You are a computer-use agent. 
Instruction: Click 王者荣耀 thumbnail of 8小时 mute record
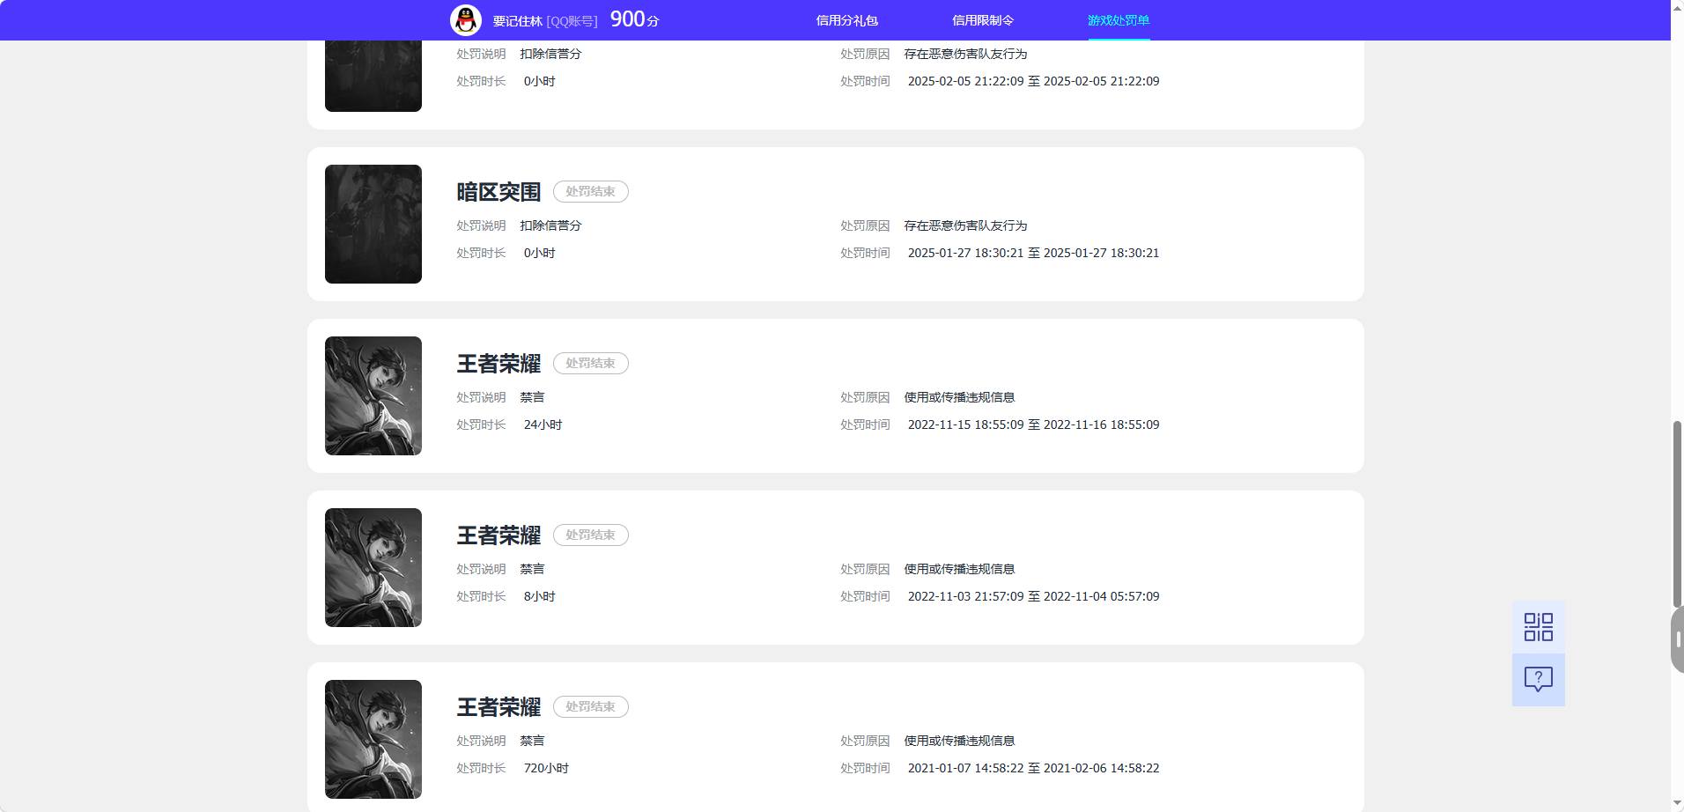(x=373, y=567)
